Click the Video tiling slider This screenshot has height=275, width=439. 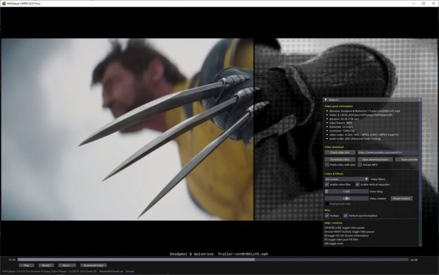pos(346,192)
